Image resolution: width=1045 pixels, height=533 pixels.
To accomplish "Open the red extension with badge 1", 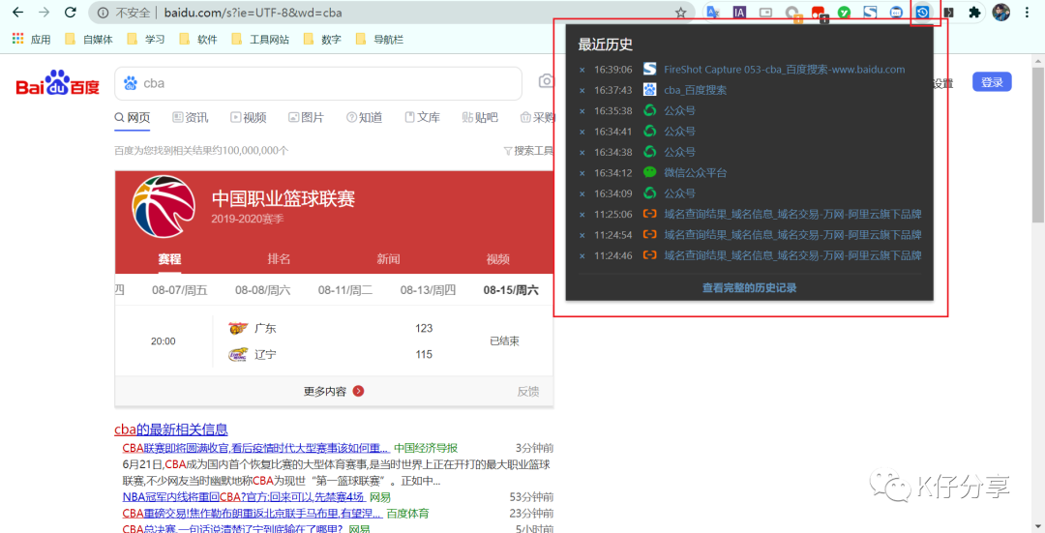I will point(818,13).
